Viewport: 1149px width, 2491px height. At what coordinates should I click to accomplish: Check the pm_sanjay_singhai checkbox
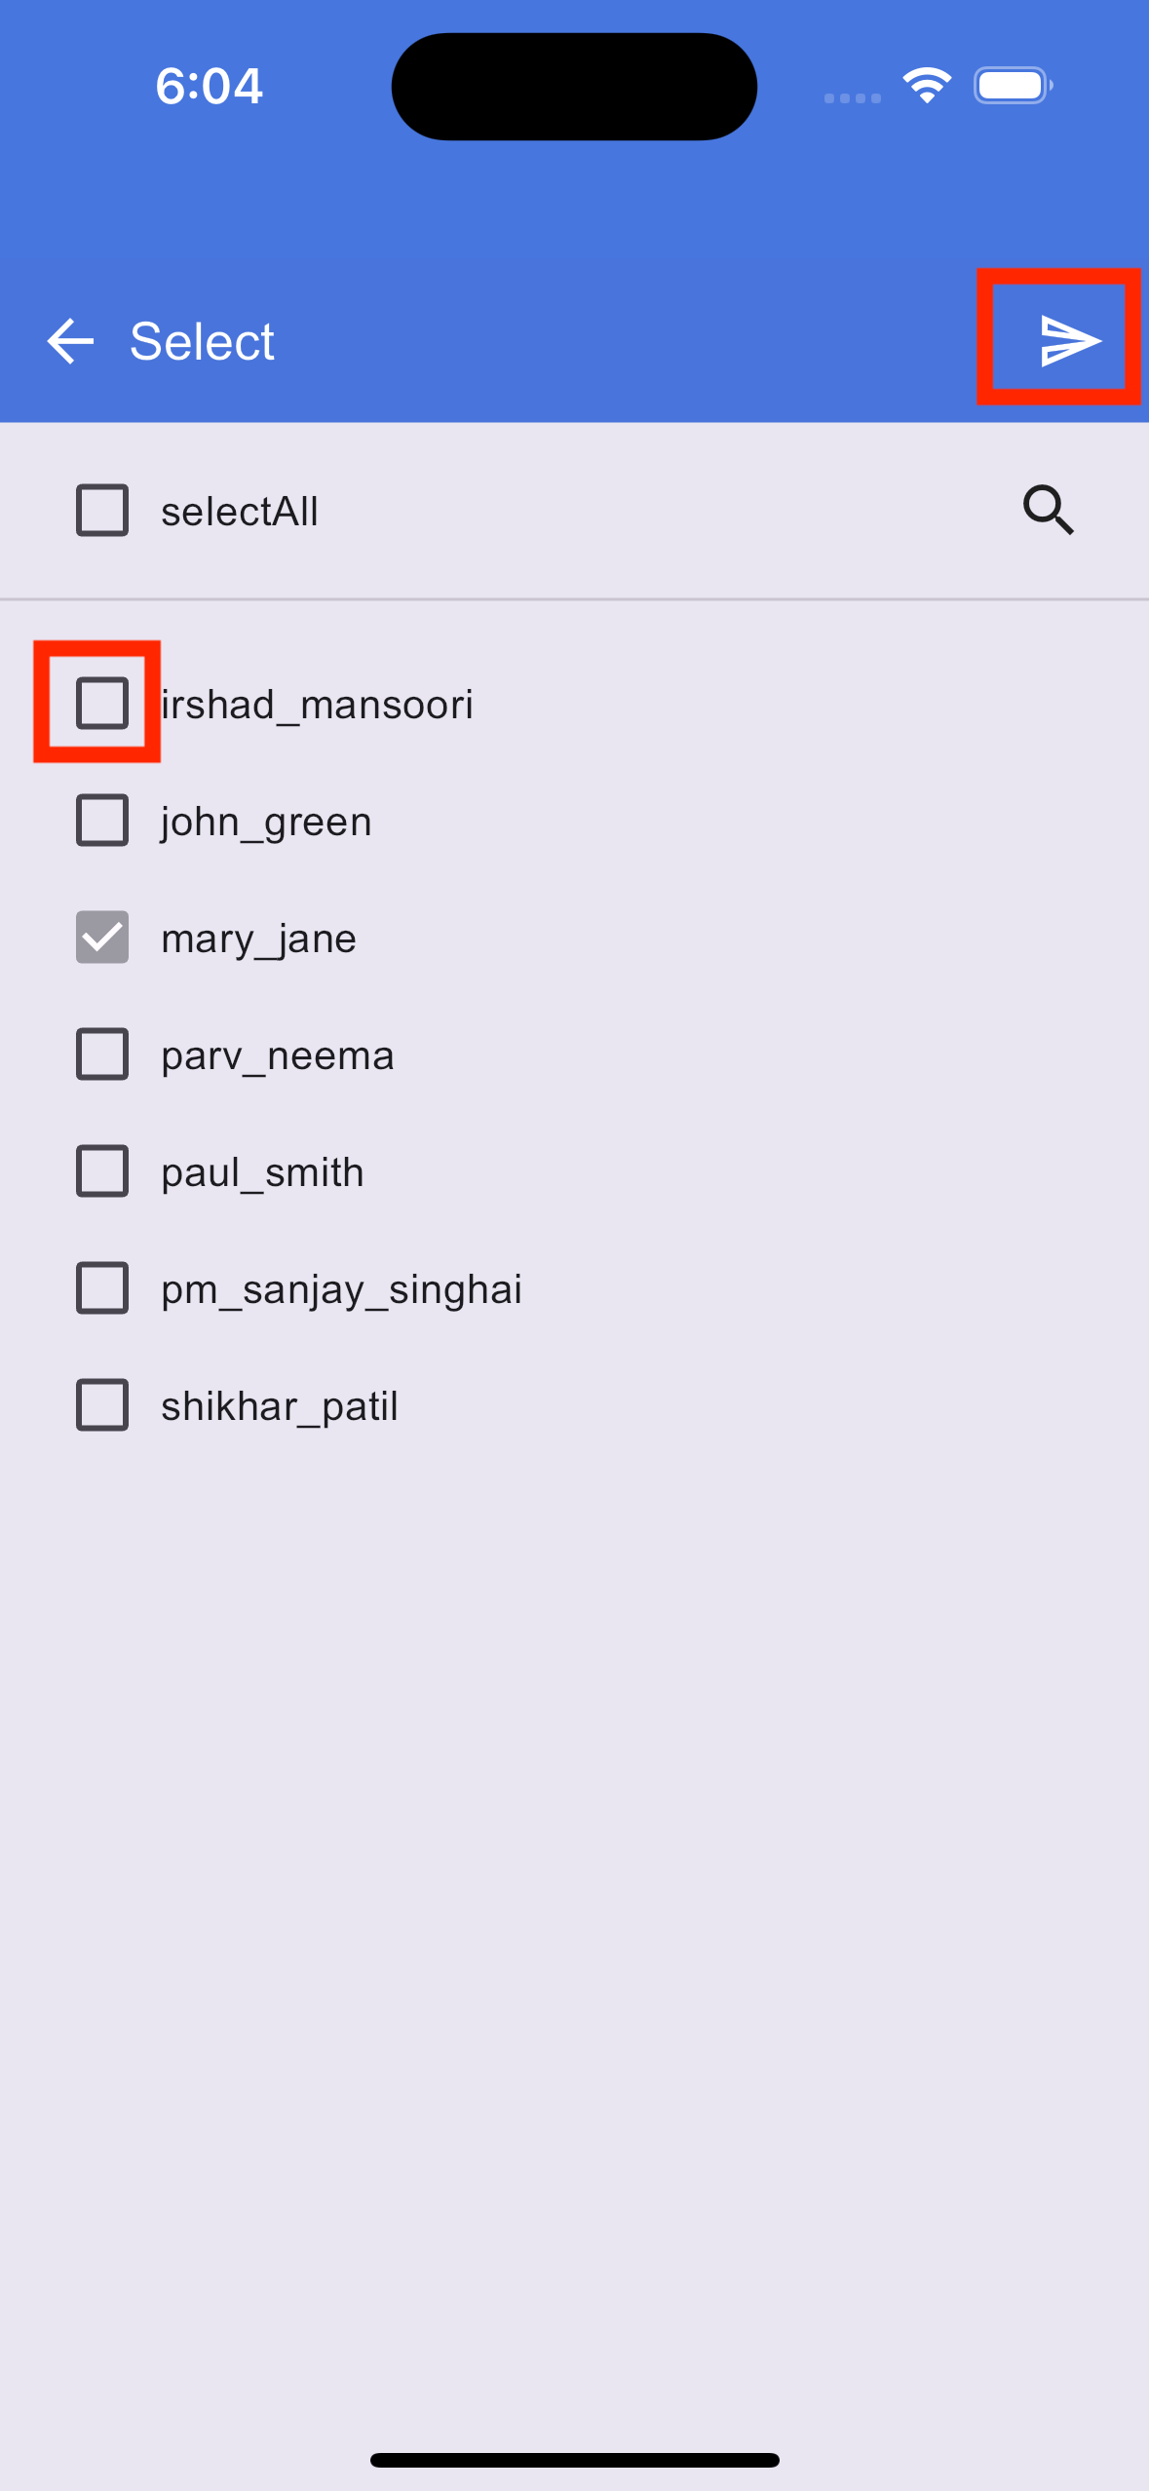tap(102, 1287)
